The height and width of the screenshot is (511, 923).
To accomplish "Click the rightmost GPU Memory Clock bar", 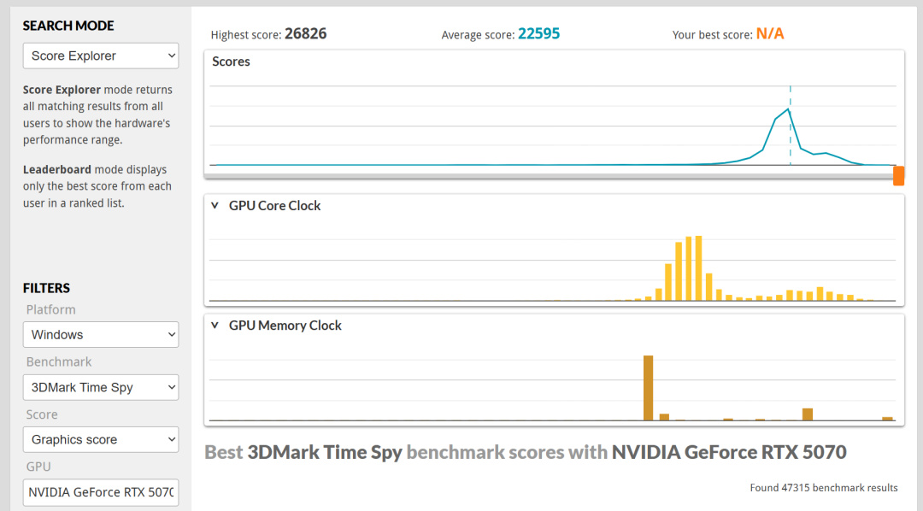I will 888,419.
